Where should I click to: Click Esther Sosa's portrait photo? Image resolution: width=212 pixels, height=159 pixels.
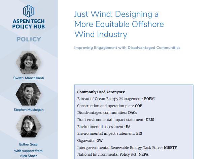29,126
